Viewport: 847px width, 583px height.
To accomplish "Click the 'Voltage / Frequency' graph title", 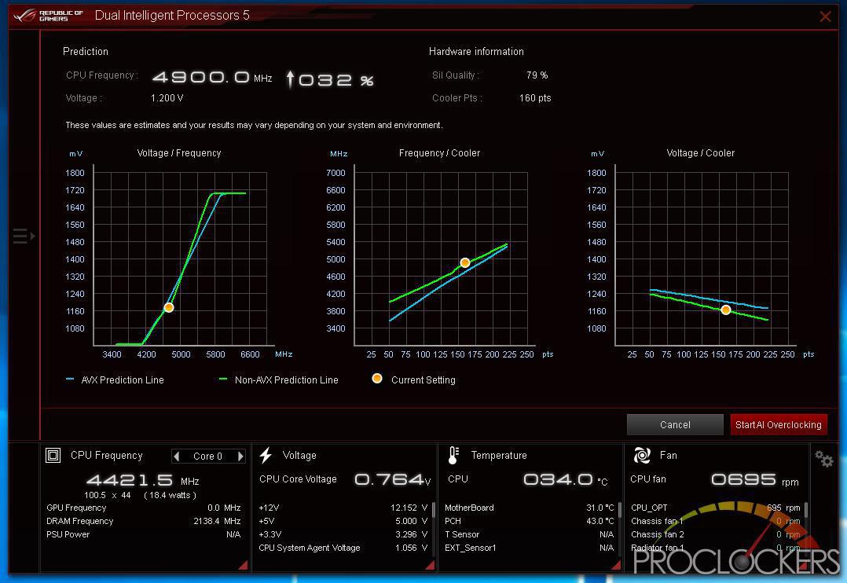I will coord(179,153).
